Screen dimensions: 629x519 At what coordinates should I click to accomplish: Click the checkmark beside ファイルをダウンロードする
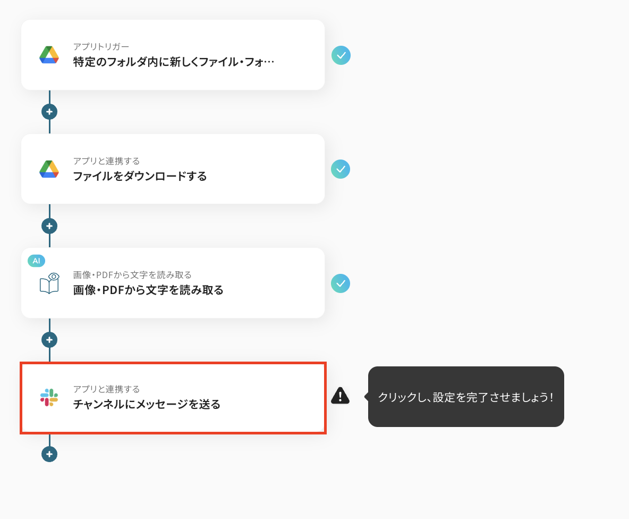pos(341,170)
